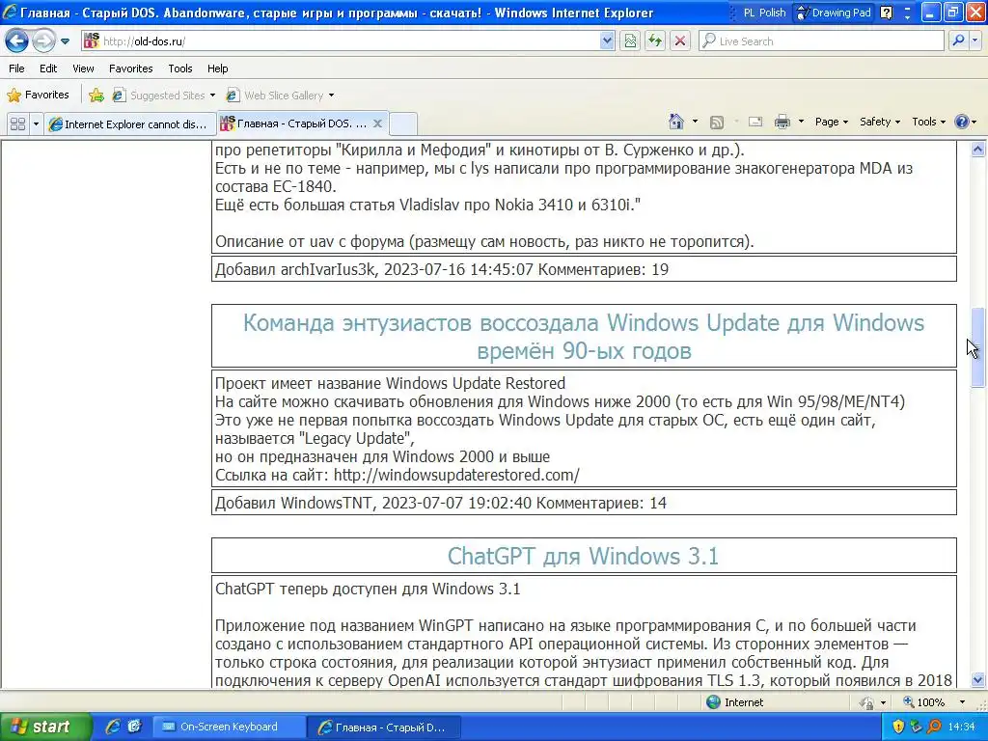Click the scroll down arrow
This screenshot has height=741, width=988.
click(x=978, y=680)
